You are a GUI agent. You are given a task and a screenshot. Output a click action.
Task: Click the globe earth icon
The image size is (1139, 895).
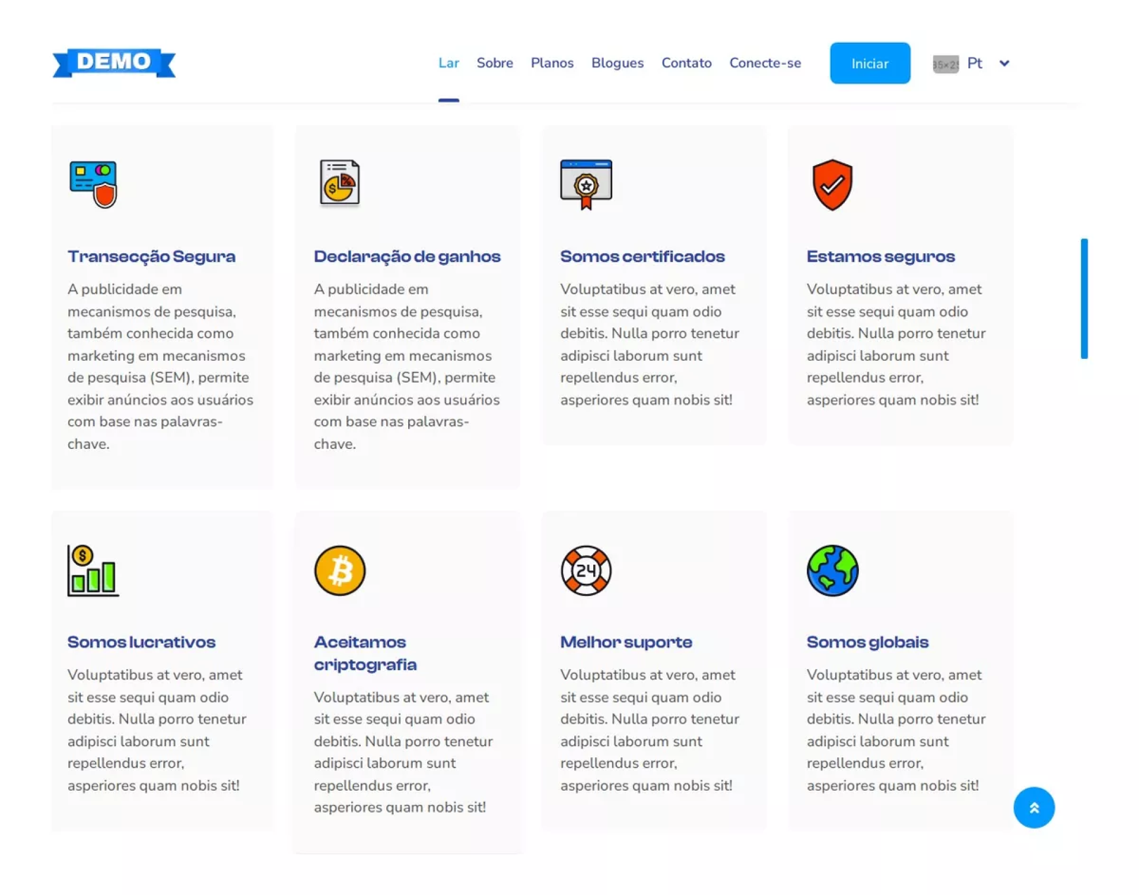(x=832, y=571)
